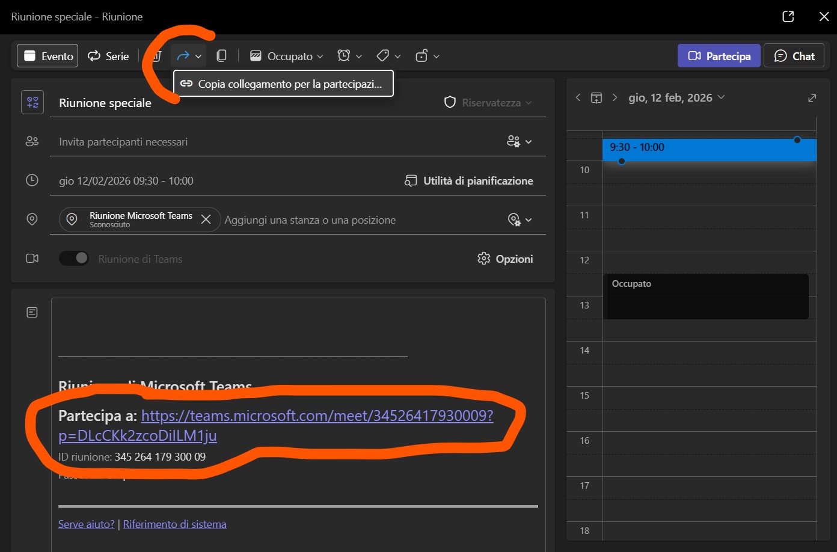The image size is (837, 552).
Task: Open the reminder alarm clock icon
Action: click(x=344, y=56)
